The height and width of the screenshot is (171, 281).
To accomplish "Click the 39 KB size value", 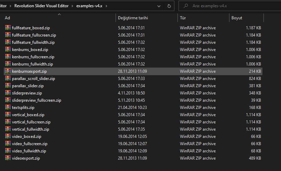I will coord(256,100).
